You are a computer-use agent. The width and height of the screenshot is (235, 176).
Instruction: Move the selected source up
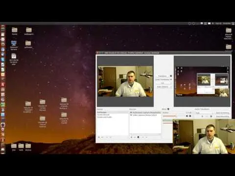[143, 137]
